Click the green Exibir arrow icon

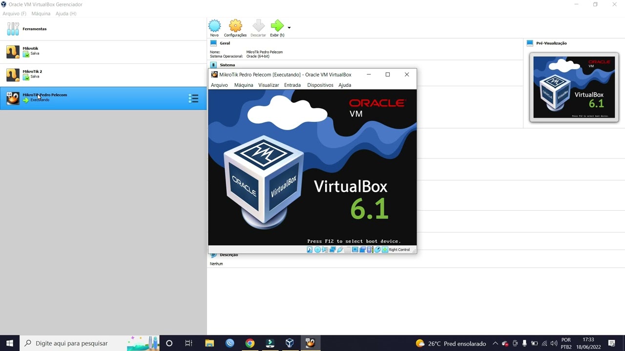click(x=277, y=26)
